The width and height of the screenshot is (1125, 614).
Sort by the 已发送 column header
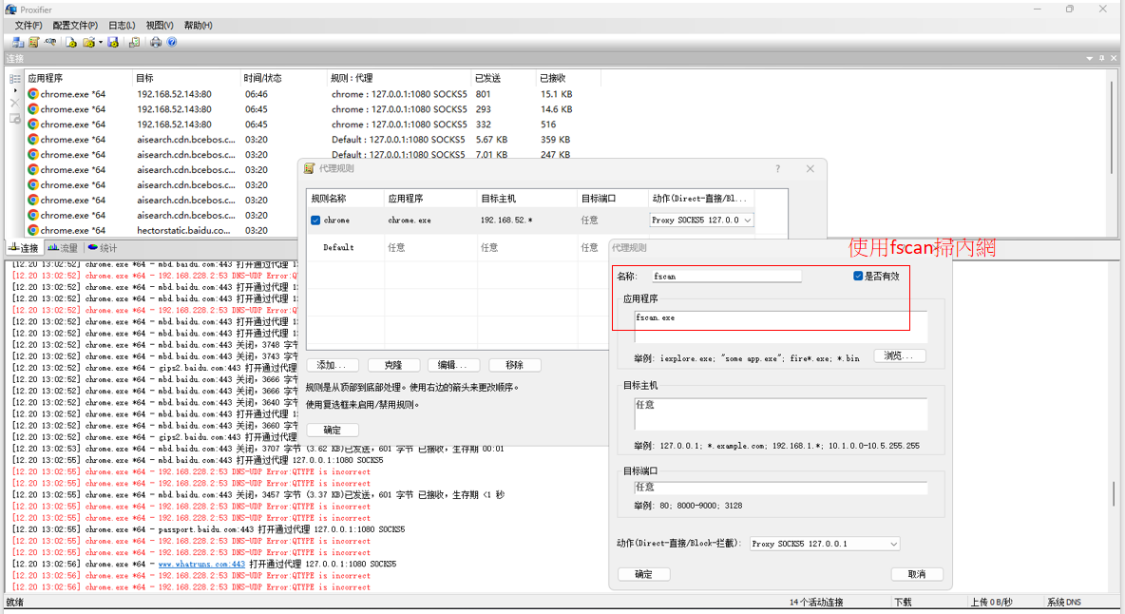point(505,78)
